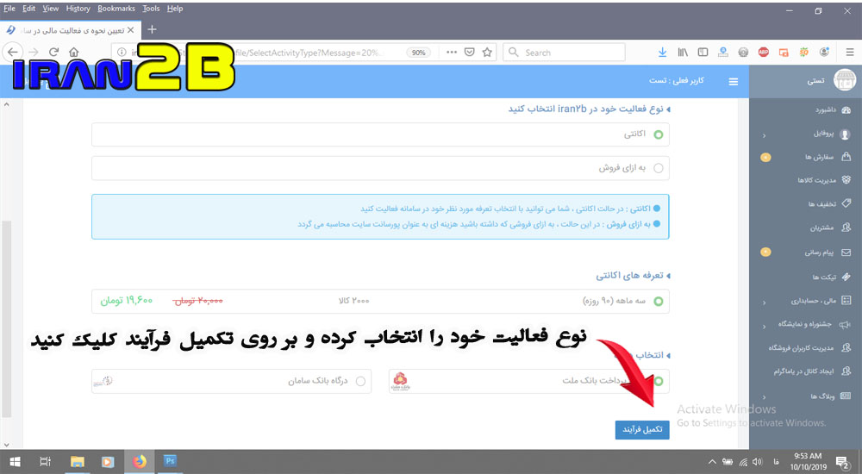The image size is (862, 474).
Task: Open the Bookmarks menu
Action: [x=116, y=9]
